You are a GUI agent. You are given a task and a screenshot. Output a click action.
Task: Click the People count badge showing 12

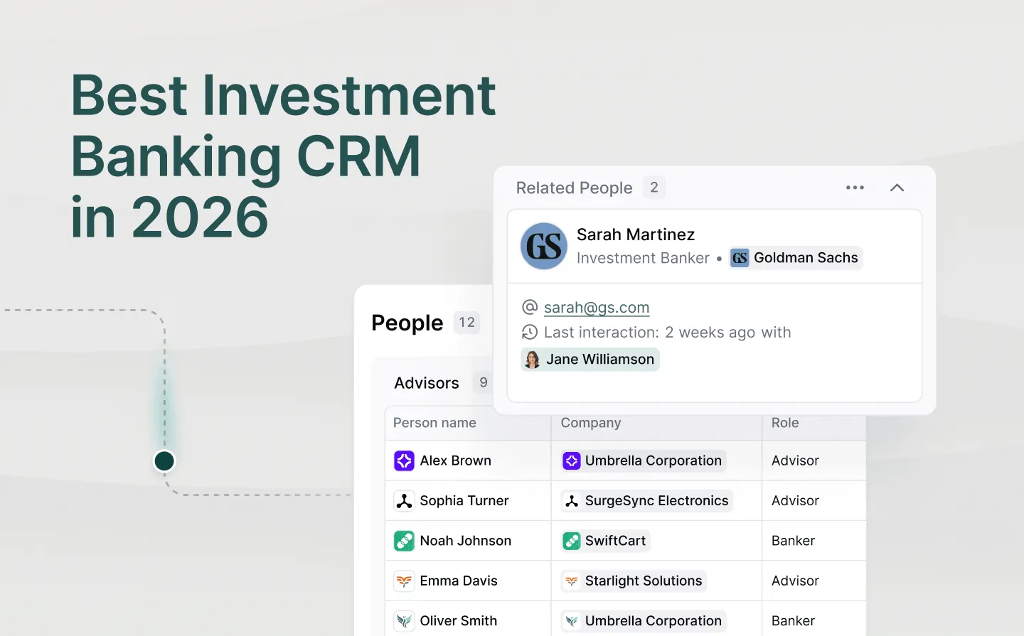[466, 323]
